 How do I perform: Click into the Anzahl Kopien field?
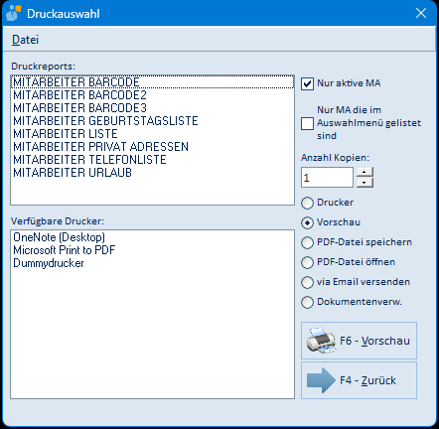[327, 178]
